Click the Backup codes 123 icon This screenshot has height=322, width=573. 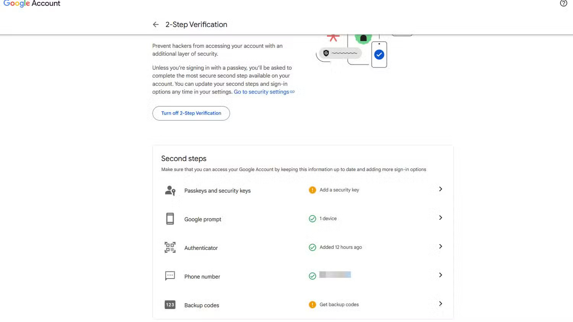click(x=170, y=304)
